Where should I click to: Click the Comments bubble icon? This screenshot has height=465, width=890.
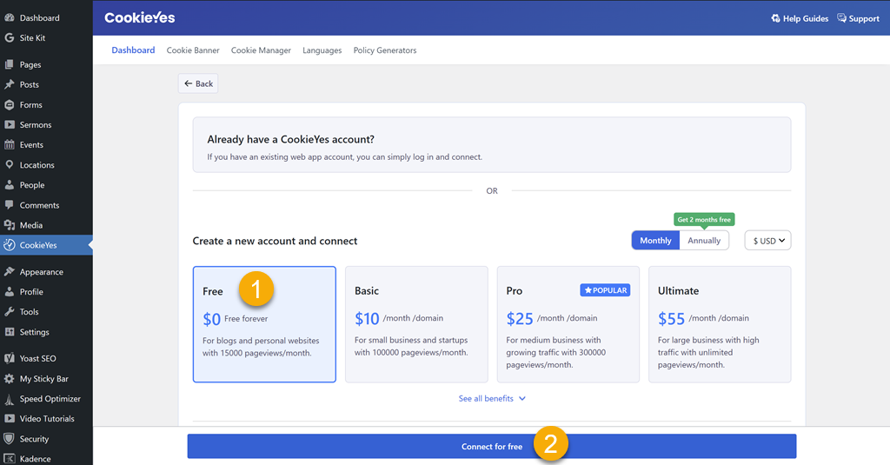(9, 205)
